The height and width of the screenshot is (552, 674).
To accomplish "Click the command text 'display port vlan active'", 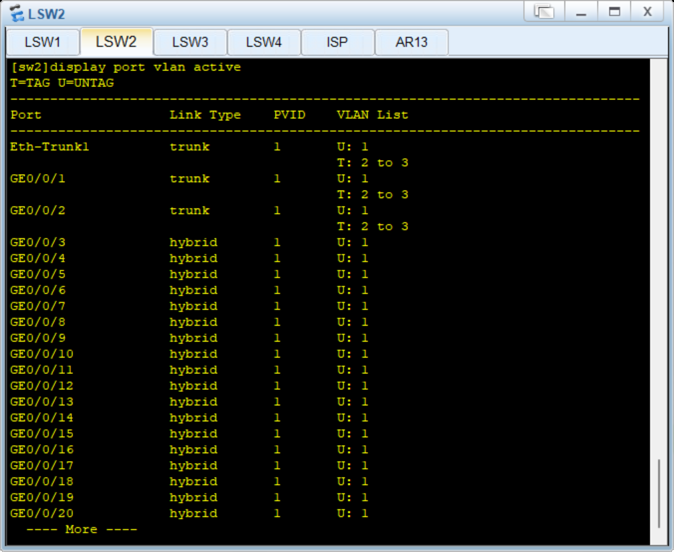I will click(x=146, y=68).
